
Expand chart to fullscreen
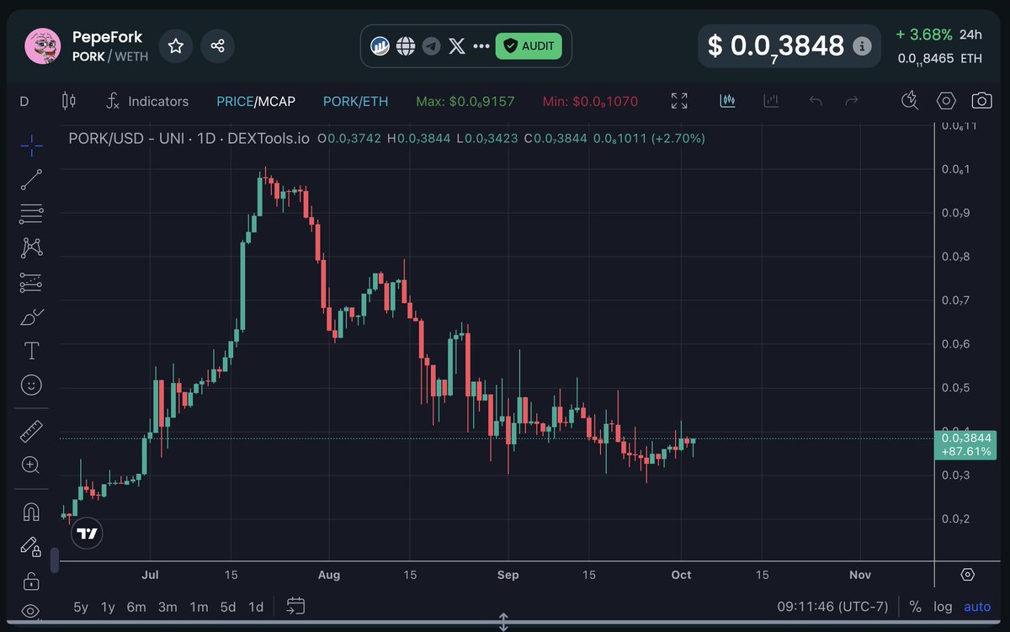679,101
